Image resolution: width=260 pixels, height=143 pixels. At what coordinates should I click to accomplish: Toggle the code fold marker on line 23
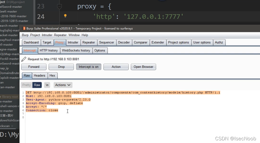59,7
